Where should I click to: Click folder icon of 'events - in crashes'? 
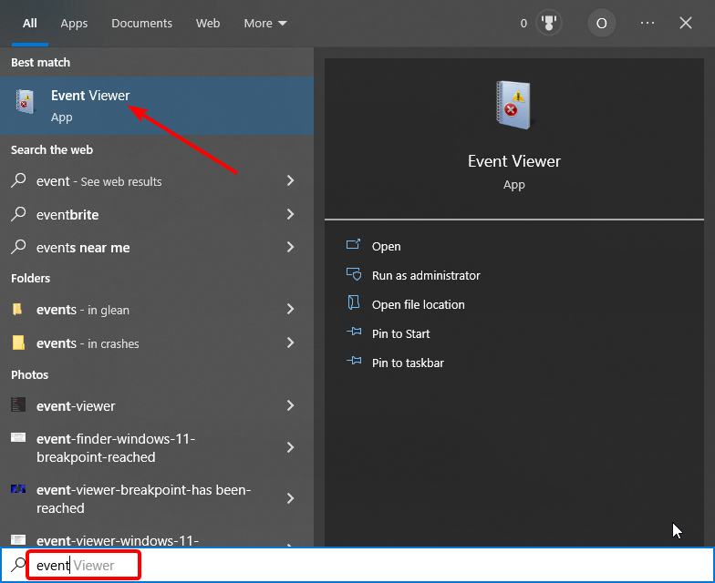(x=18, y=343)
